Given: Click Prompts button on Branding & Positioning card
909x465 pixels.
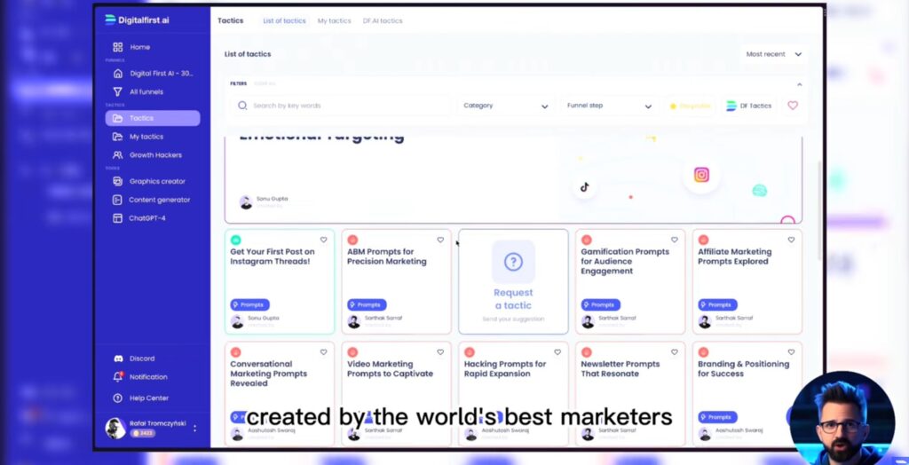Looking at the screenshot, I should coord(717,417).
